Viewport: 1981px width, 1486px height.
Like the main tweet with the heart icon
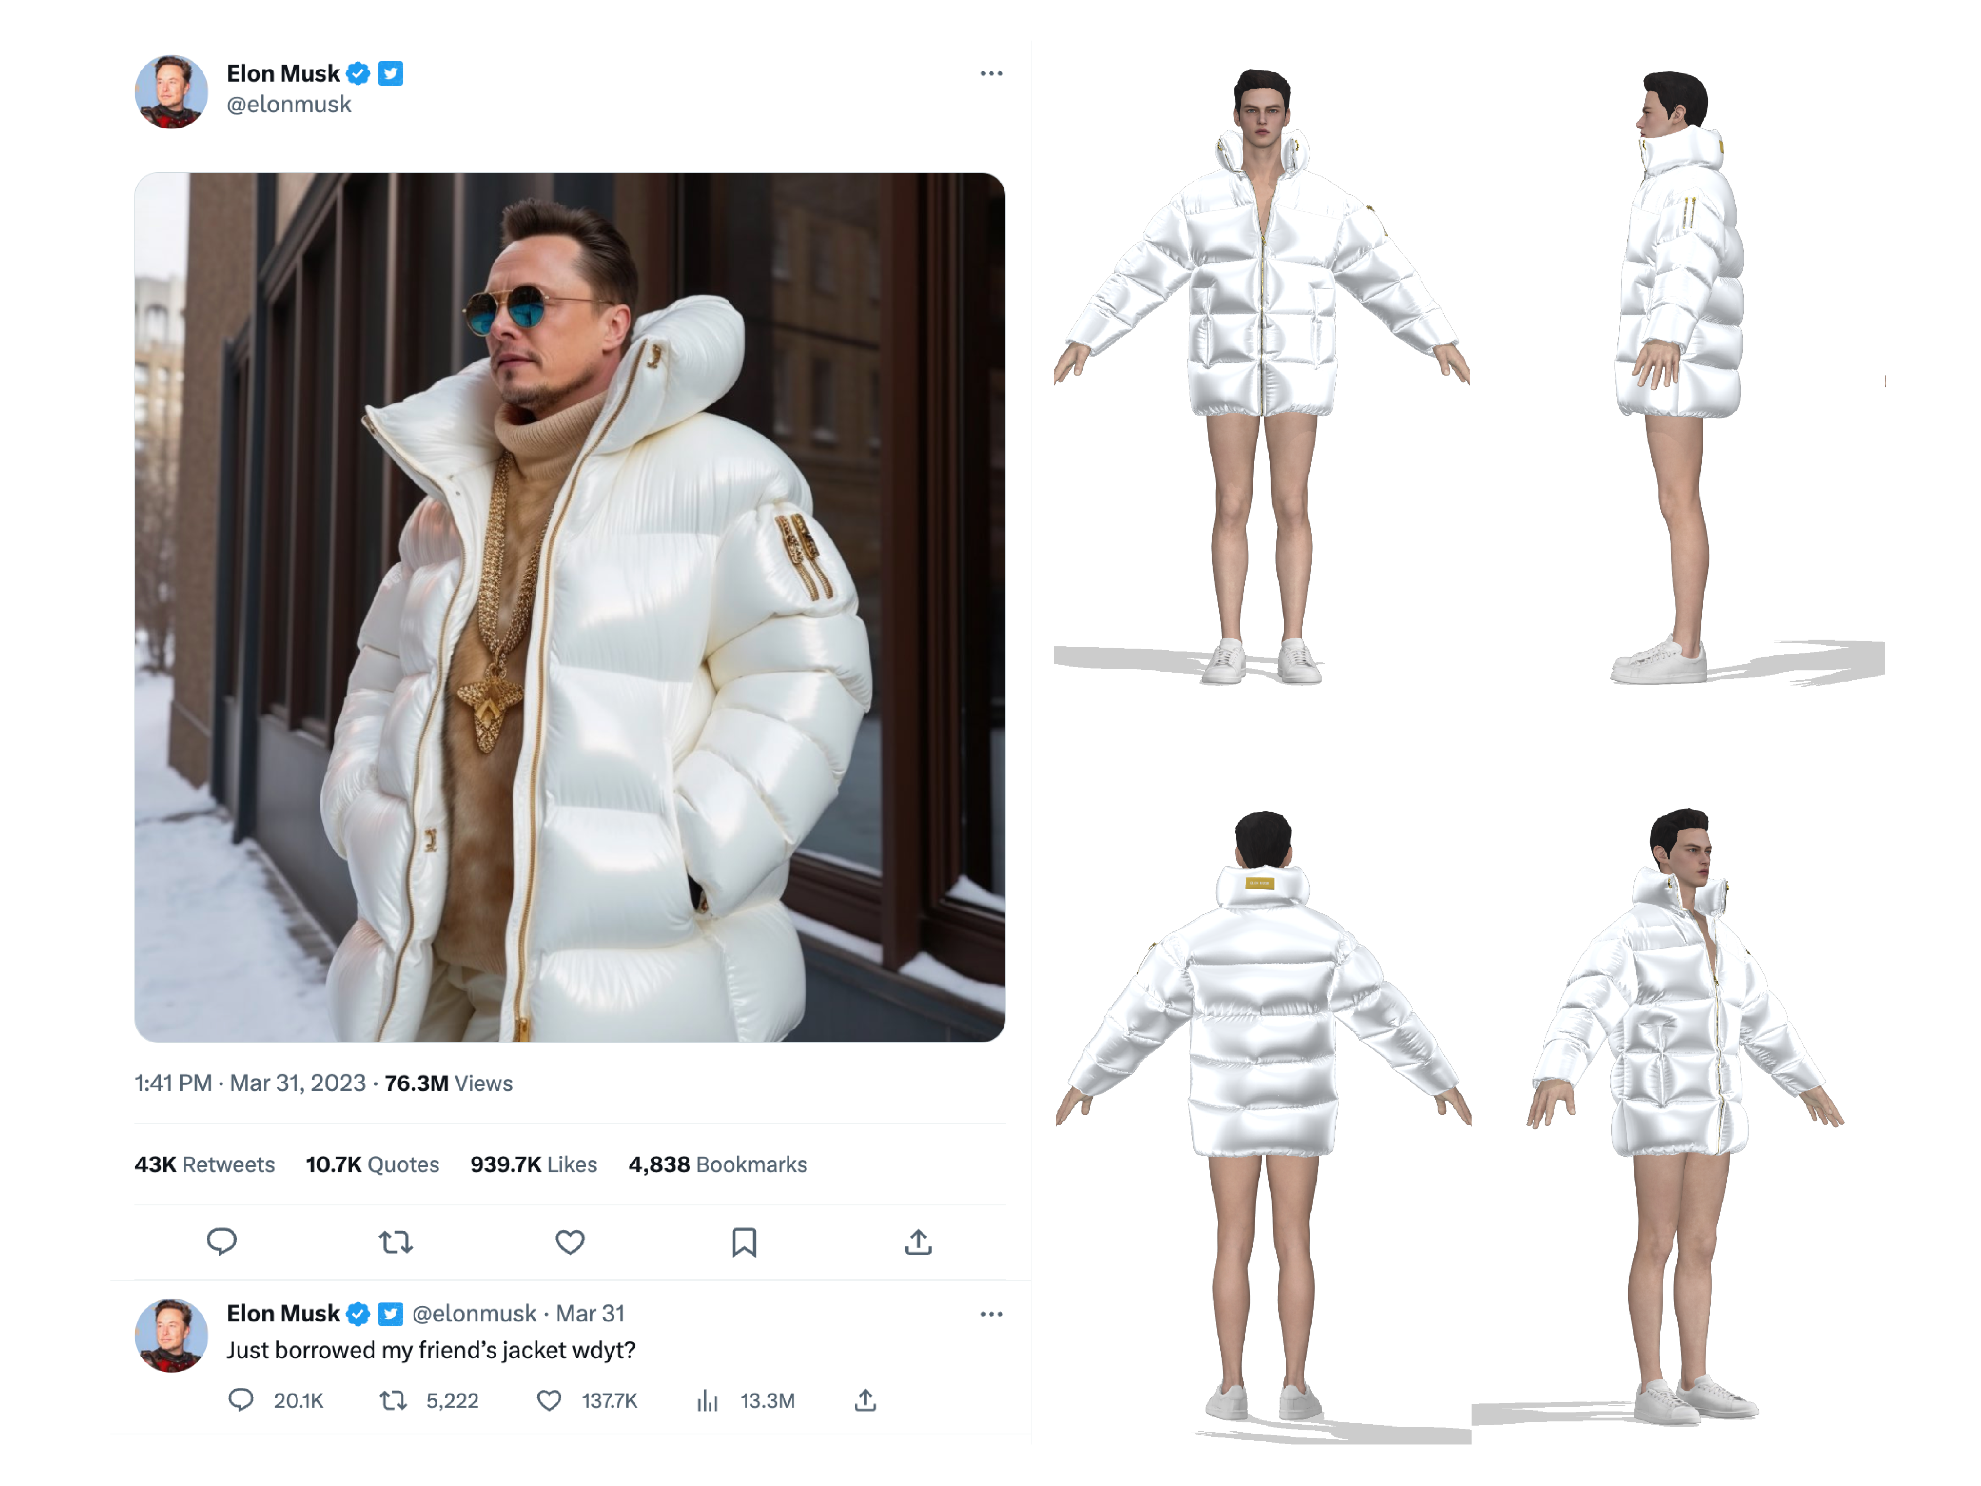coord(570,1243)
